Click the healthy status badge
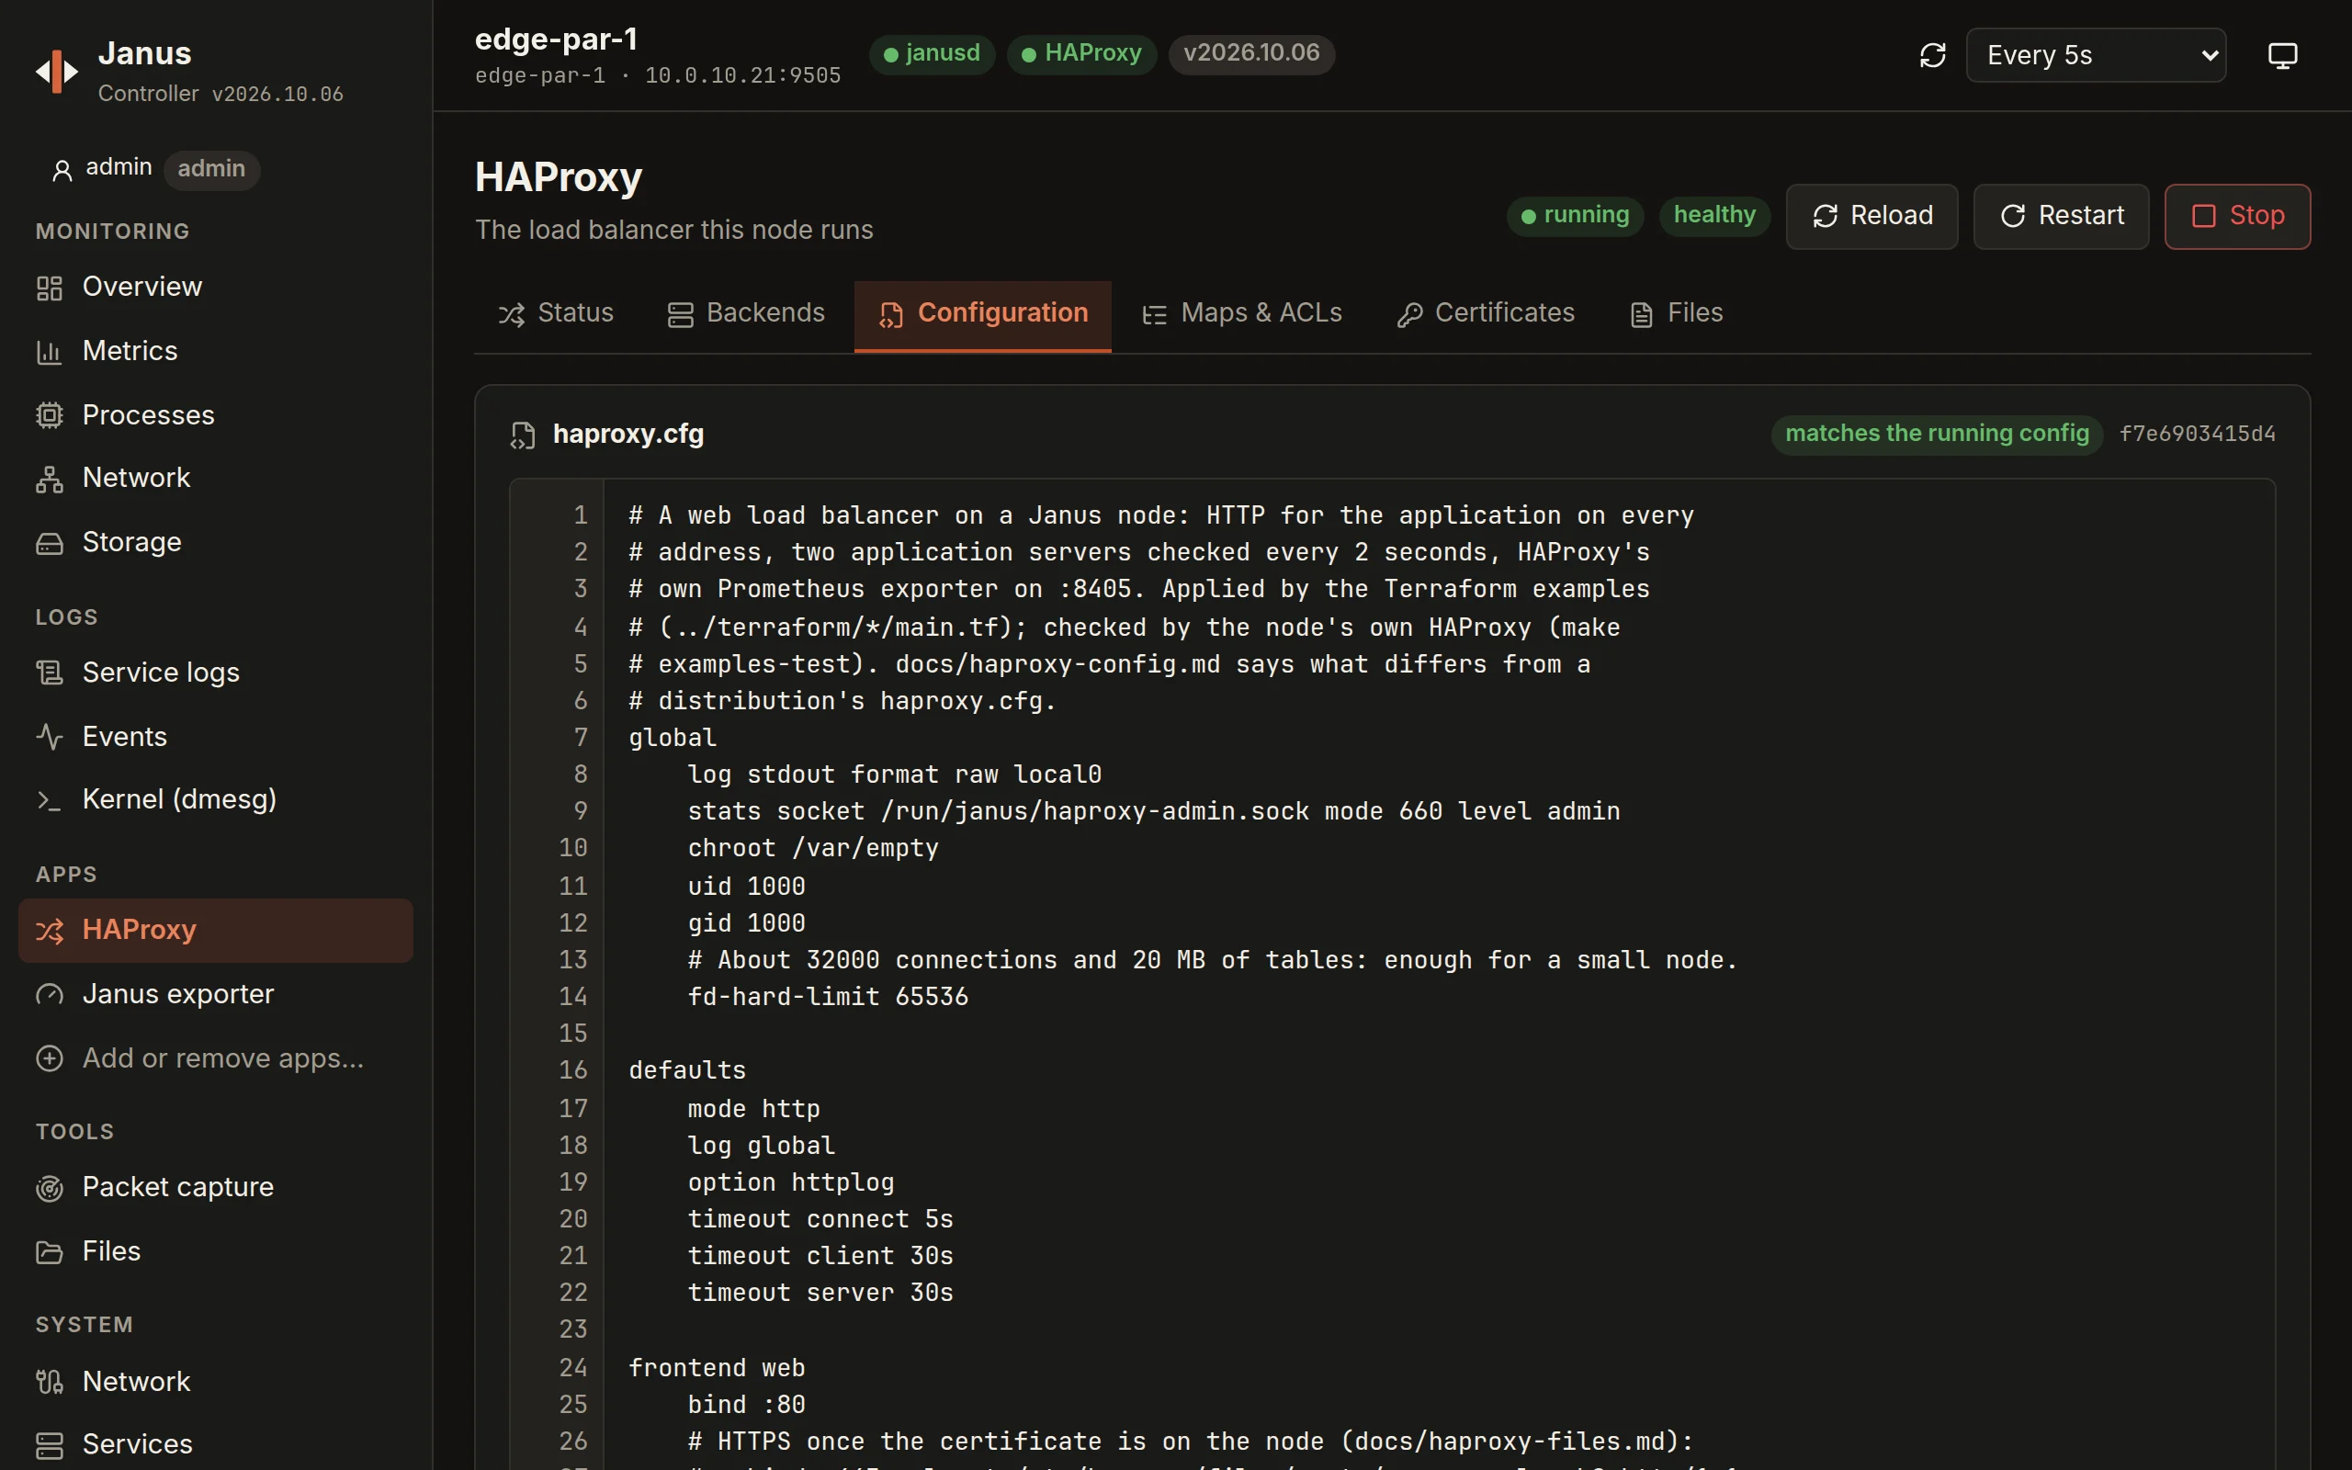Screen dimensions: 2352x1470 pyautogui.click(x=1714, y=216)
